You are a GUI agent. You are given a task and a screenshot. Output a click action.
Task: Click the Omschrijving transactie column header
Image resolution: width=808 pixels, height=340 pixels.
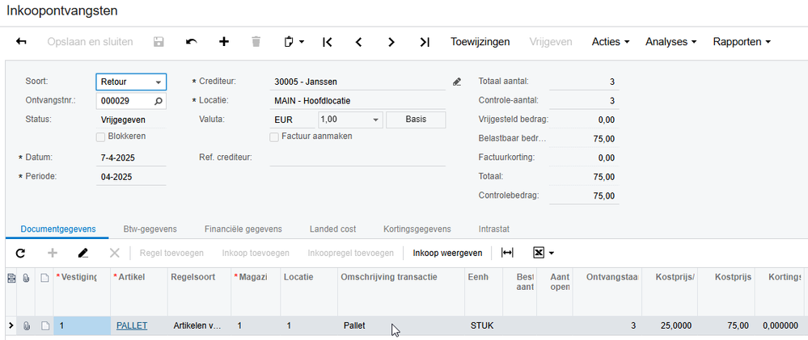coord(401,292)
